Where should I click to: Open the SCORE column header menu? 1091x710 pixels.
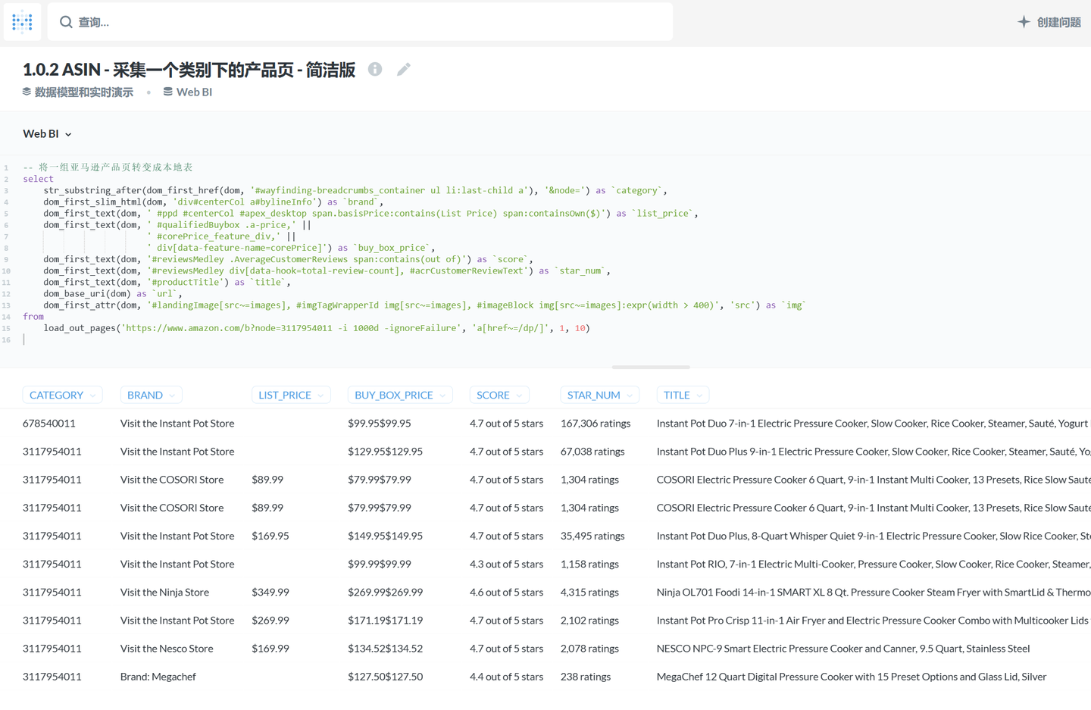tap(499, 395)
